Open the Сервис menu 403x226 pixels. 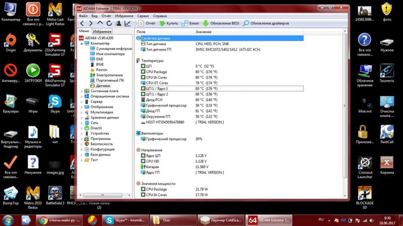(143, 16)
